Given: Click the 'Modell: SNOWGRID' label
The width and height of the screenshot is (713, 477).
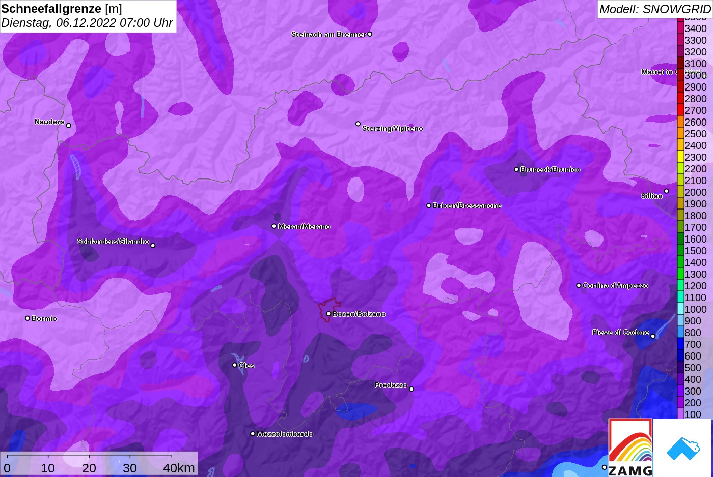Looking at the screenshot, I should 655,9.
